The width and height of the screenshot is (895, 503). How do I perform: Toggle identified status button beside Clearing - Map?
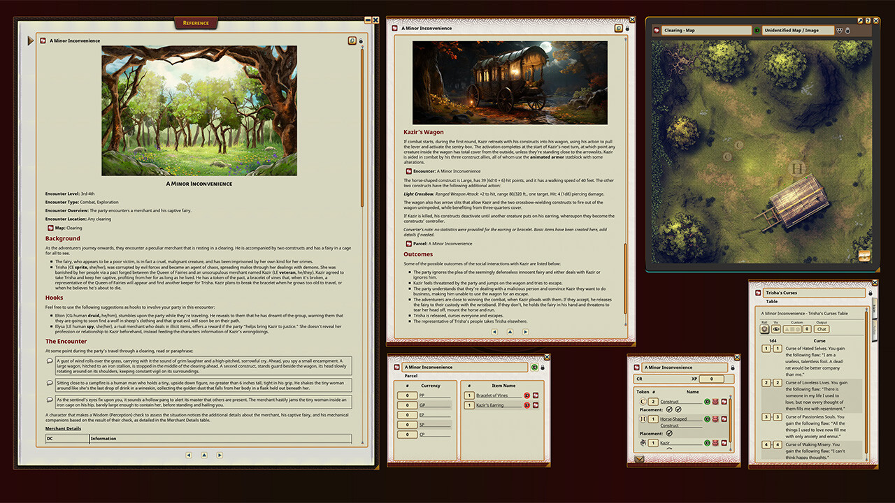[x=757, y=31]
